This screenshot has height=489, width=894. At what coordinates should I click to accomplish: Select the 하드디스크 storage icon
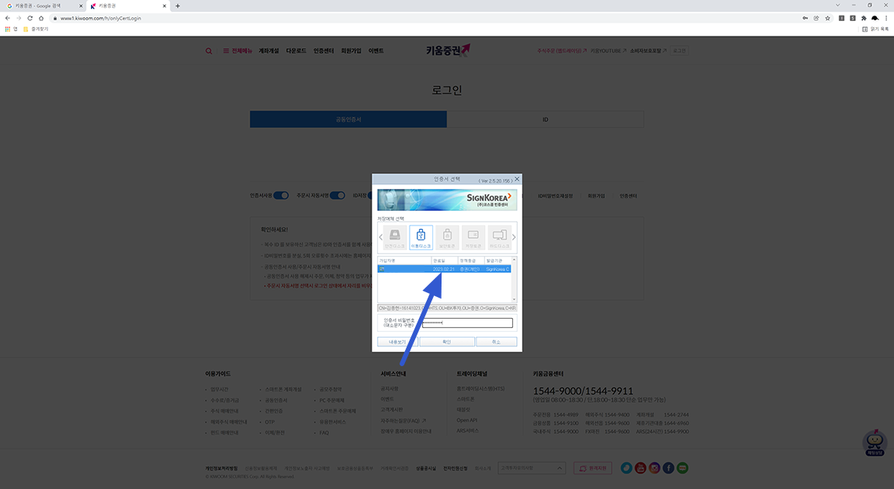499,237
